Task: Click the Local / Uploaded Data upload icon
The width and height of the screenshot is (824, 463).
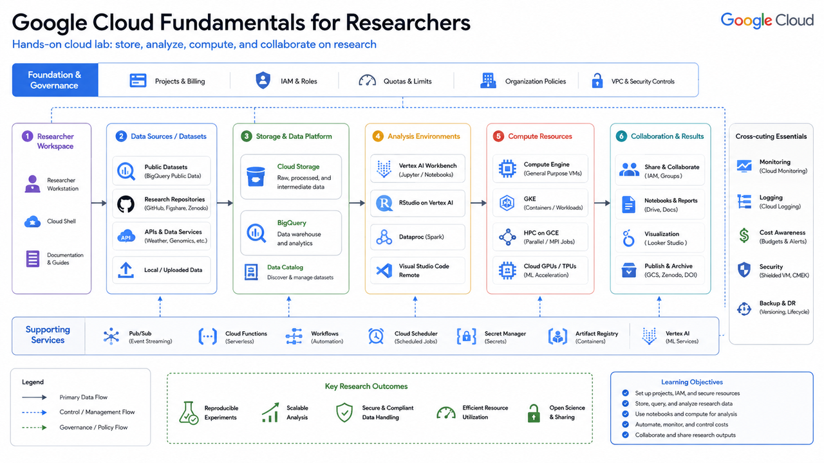Action: (126, 269)
